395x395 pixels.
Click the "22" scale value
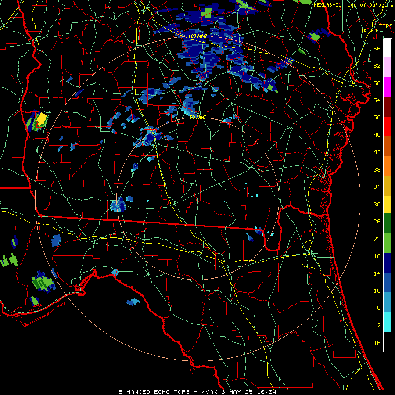click(x=377, y=239)
